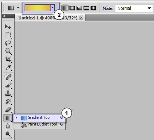Open the tool preset picker arrow
This screenshot has height=140, width=154.
click(x=18, y=8)
